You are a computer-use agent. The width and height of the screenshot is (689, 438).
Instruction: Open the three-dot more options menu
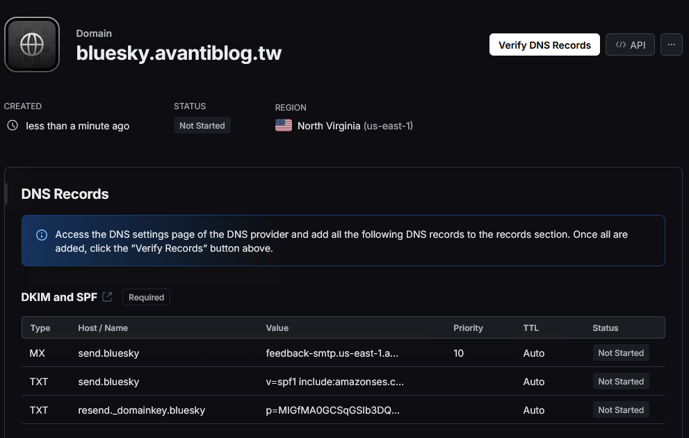click(672, 44)
